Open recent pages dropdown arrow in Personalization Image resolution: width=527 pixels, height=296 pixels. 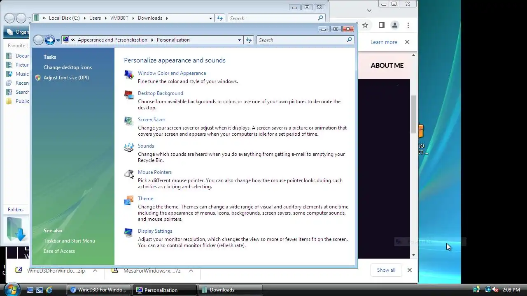tap(58, 40)
